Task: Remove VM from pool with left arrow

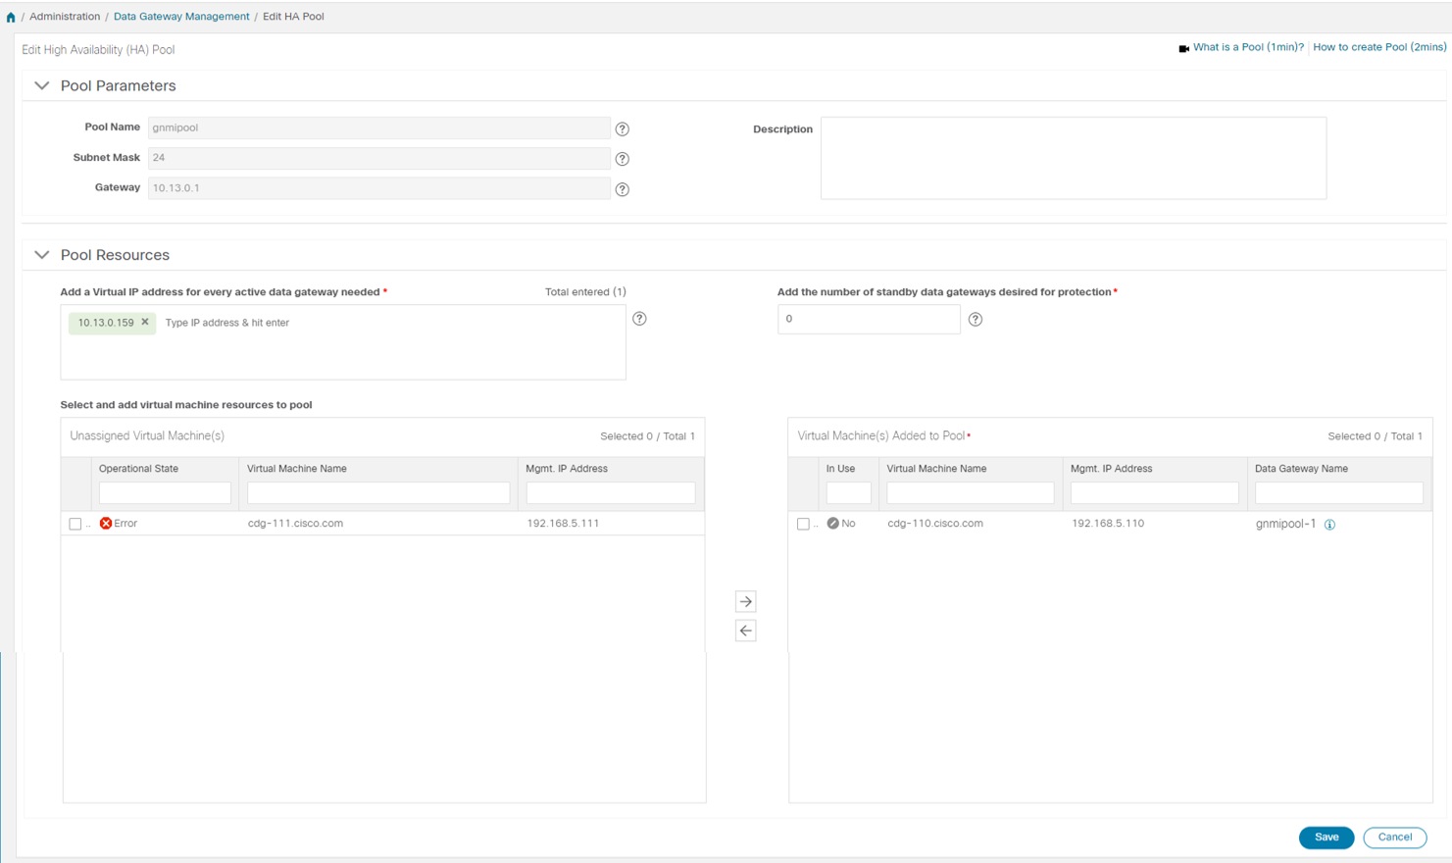Action: coord(745,631)
